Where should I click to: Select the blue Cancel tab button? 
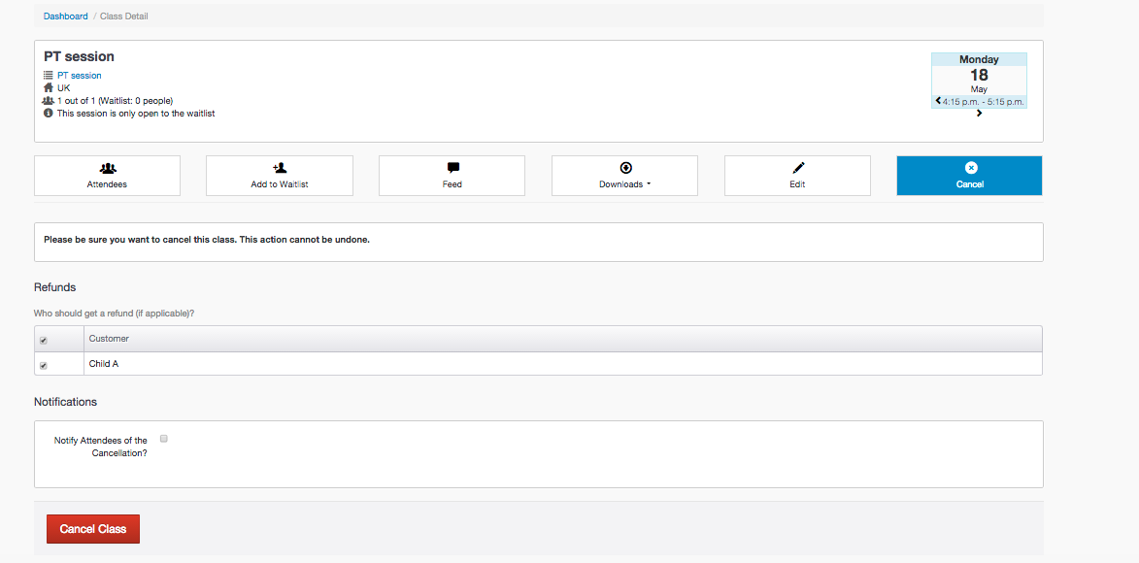[x=969, y=176]
